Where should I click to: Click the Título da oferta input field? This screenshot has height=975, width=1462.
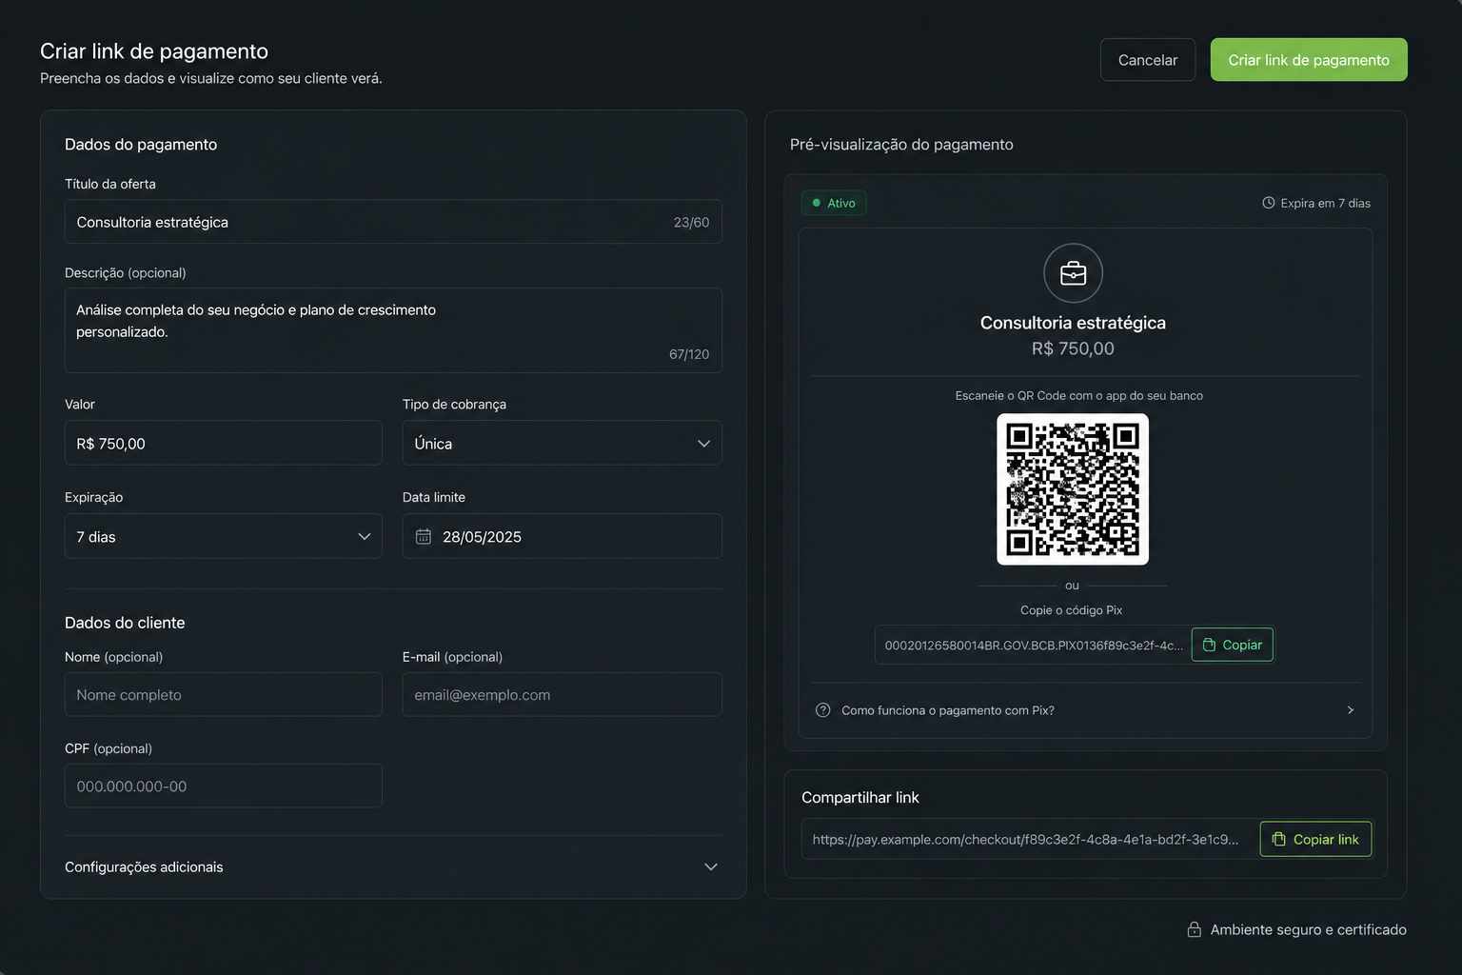393,222
